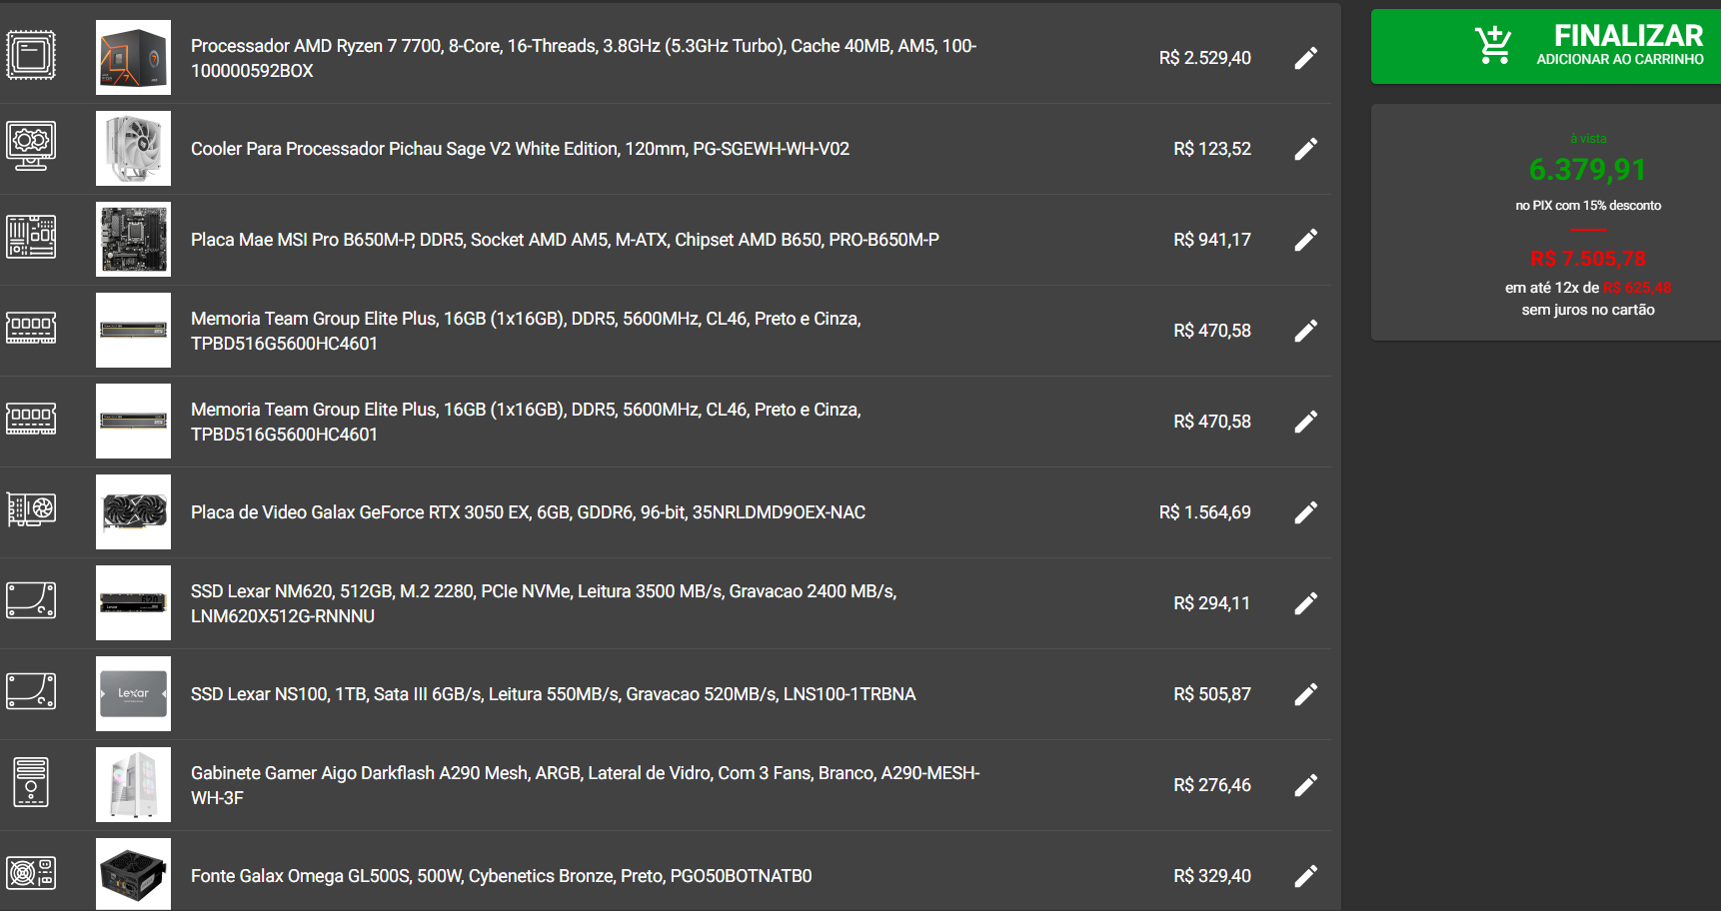Viewport: 1721px width, 911px height.
Task: Click Finalizar adicionar ao carrinho button
Action: [x=1546, y=46]
